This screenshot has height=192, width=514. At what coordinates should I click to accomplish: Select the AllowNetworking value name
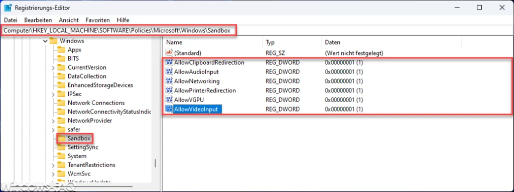(x=197, y=81)
